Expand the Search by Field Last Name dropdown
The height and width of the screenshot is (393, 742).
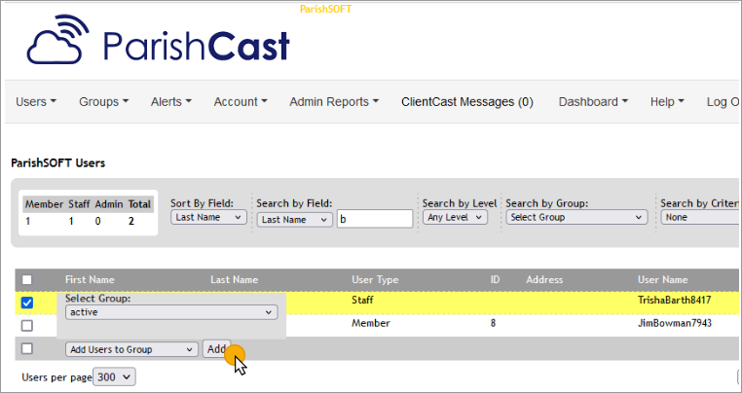pyautogui.click(x=294, y=220)
